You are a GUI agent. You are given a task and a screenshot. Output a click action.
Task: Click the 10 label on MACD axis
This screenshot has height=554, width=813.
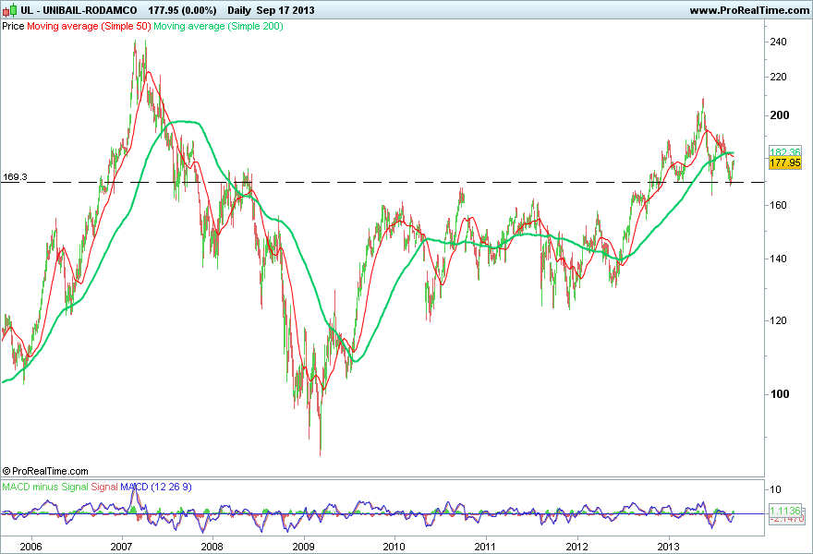[775, 489]
